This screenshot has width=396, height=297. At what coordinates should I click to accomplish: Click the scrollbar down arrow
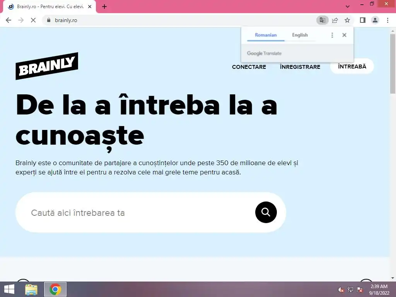pyautogui.click(x=393, y=278)
